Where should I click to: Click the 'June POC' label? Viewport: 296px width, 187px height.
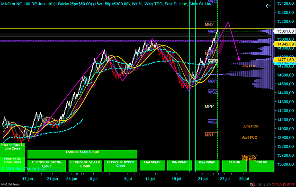251,126
